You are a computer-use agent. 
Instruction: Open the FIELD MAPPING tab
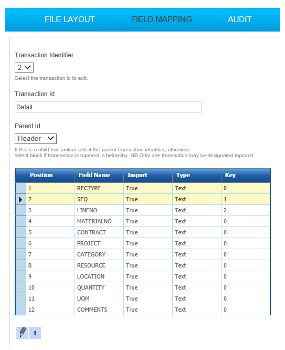click(x=162, y=19)
